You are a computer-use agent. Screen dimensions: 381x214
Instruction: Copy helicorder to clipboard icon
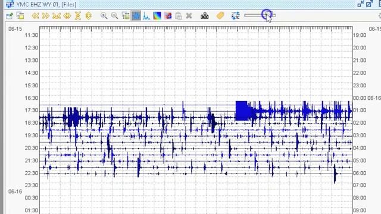(x=20, y=16)
